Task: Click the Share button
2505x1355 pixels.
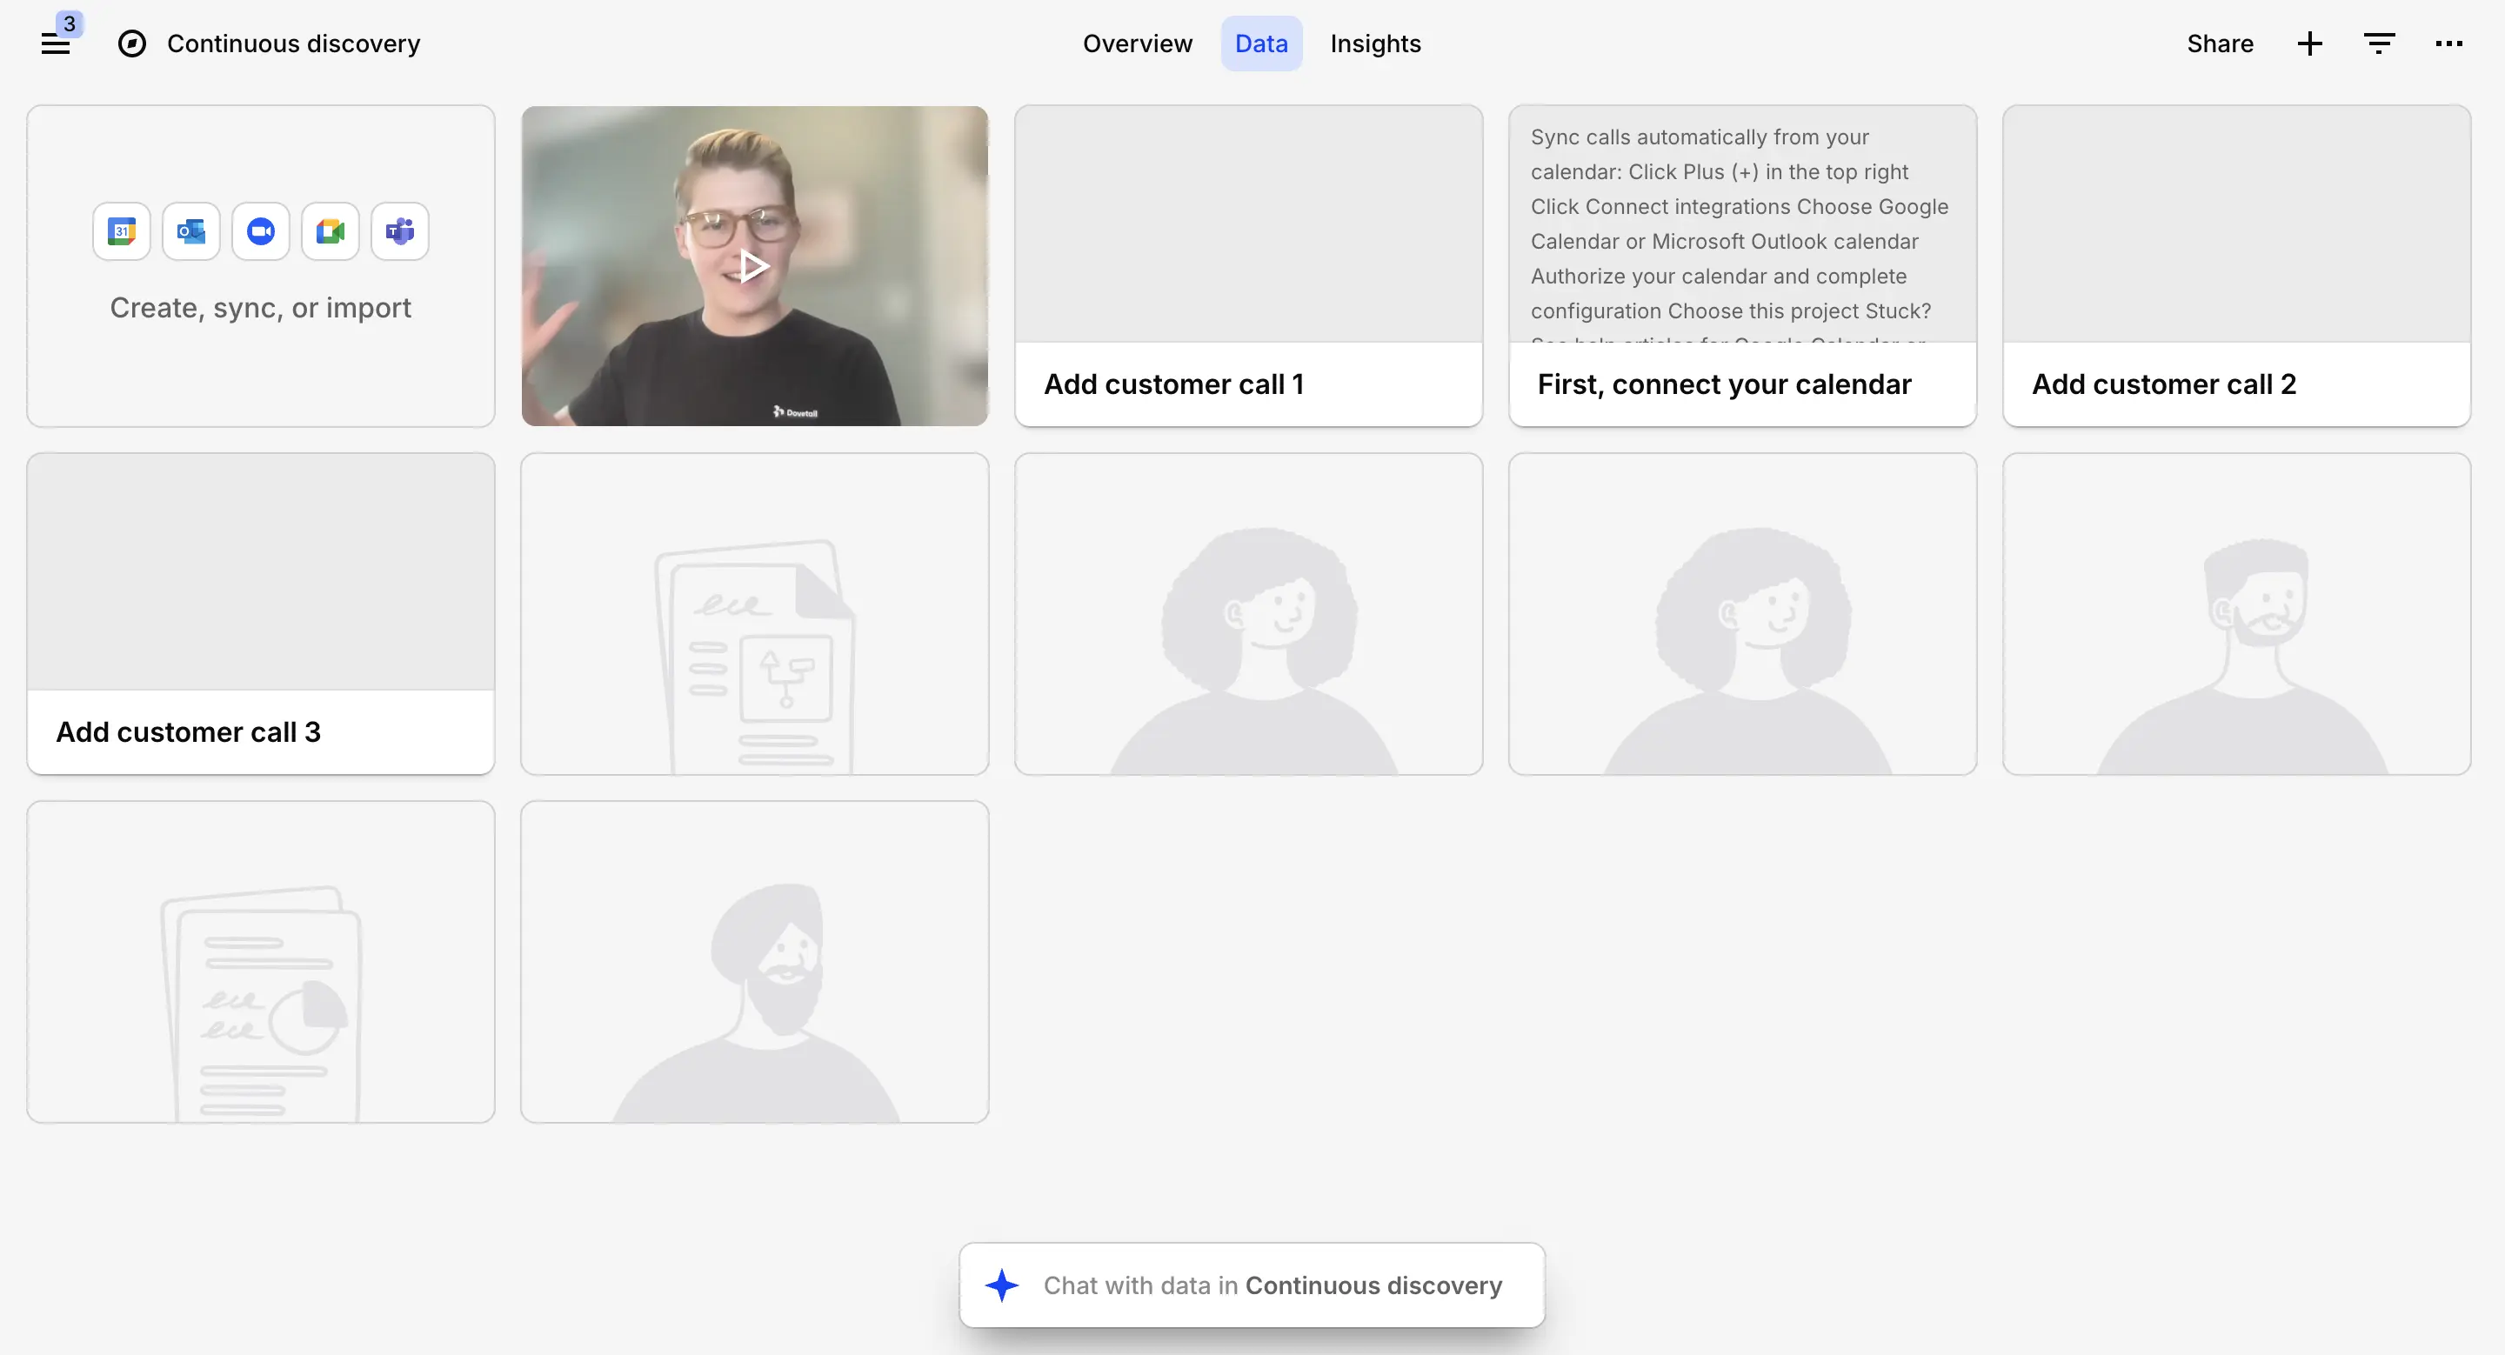Action: point(2220,43)
